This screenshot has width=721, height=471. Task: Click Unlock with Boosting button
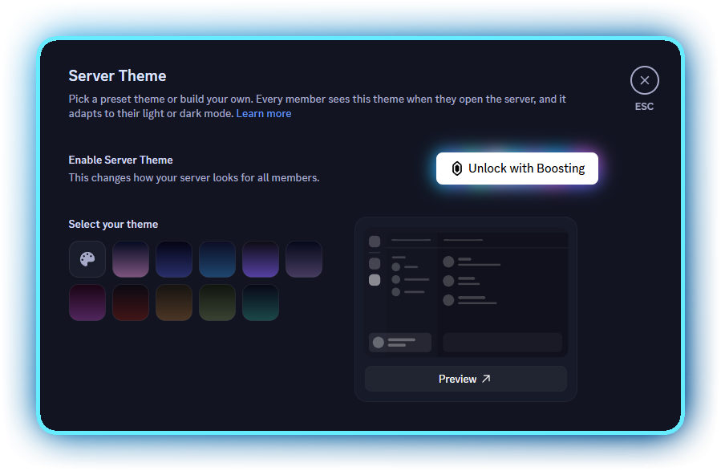pos(516,169)
